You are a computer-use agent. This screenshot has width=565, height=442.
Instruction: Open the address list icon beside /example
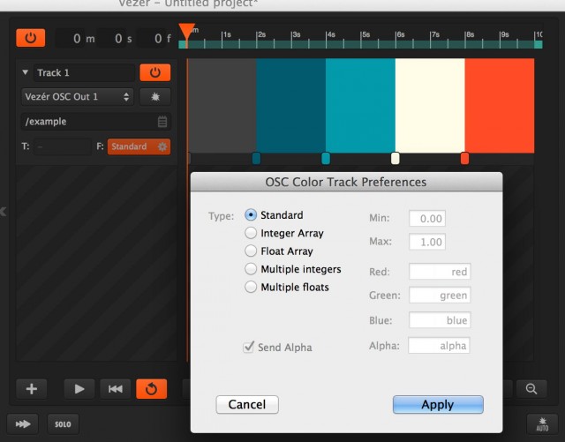pos(162,122)
